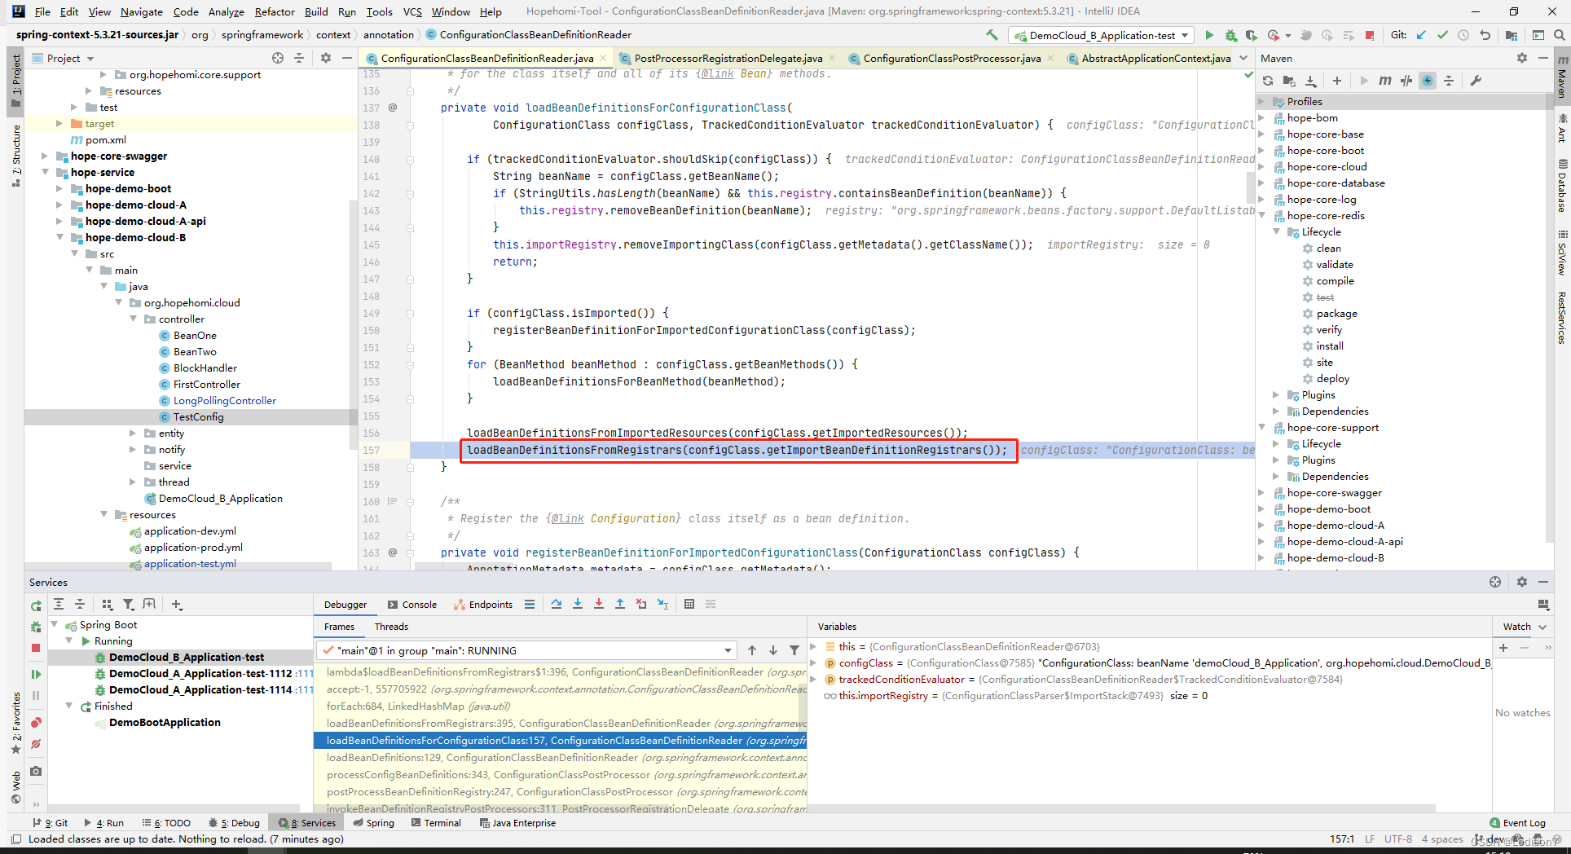This screenshot has width=1571, height=854.
Task: Click Git rollback undo arrow
Action: click(x=1485, y=35)
